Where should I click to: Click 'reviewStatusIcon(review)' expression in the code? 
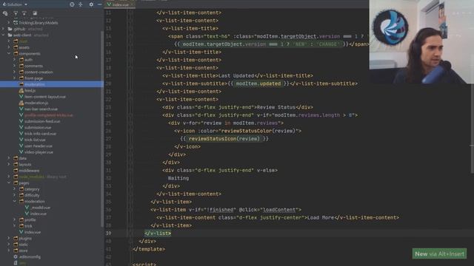coord(224,139)
